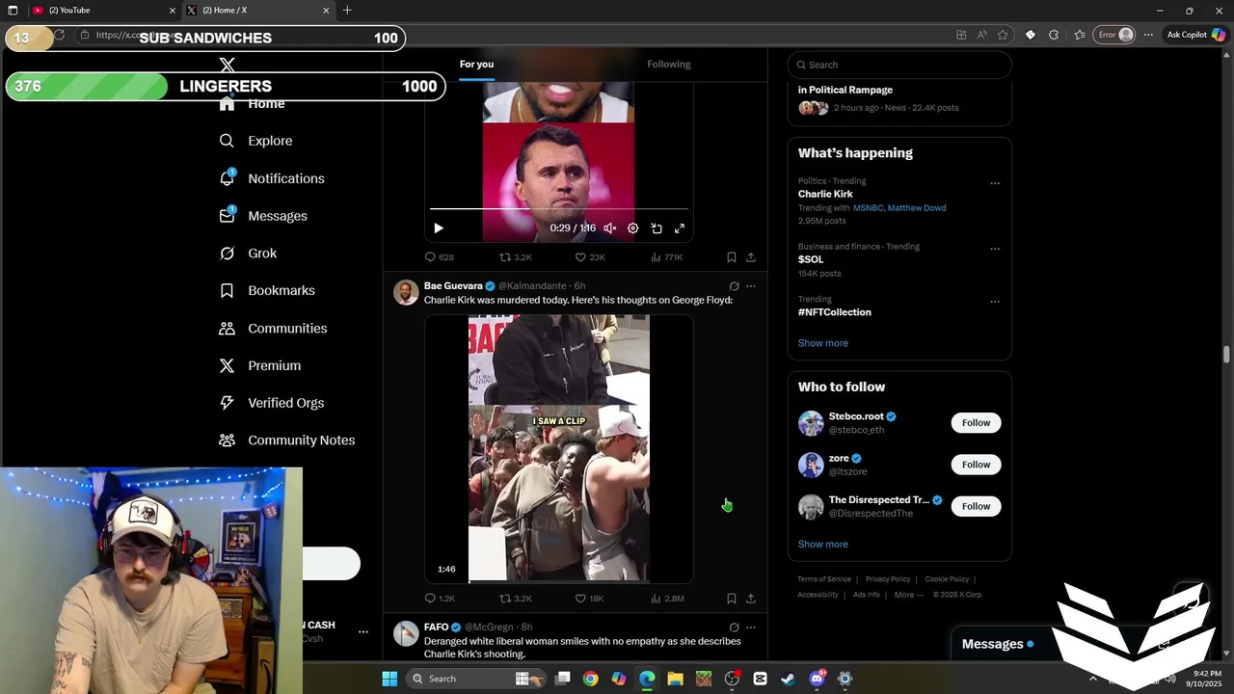The image size is (1234, 694).
Task: Reply to Bae Guevara's post
Action: [x=440, y=599]
